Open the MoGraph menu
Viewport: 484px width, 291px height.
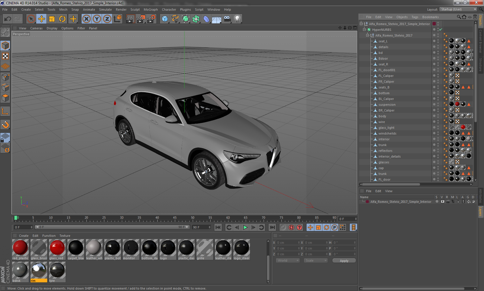151,10
